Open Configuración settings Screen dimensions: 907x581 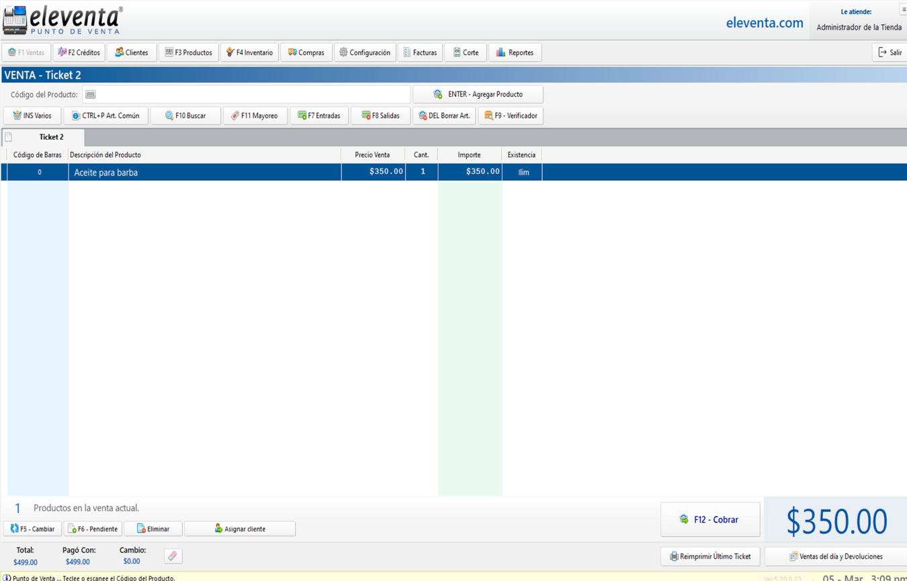[x=365, y=52]
